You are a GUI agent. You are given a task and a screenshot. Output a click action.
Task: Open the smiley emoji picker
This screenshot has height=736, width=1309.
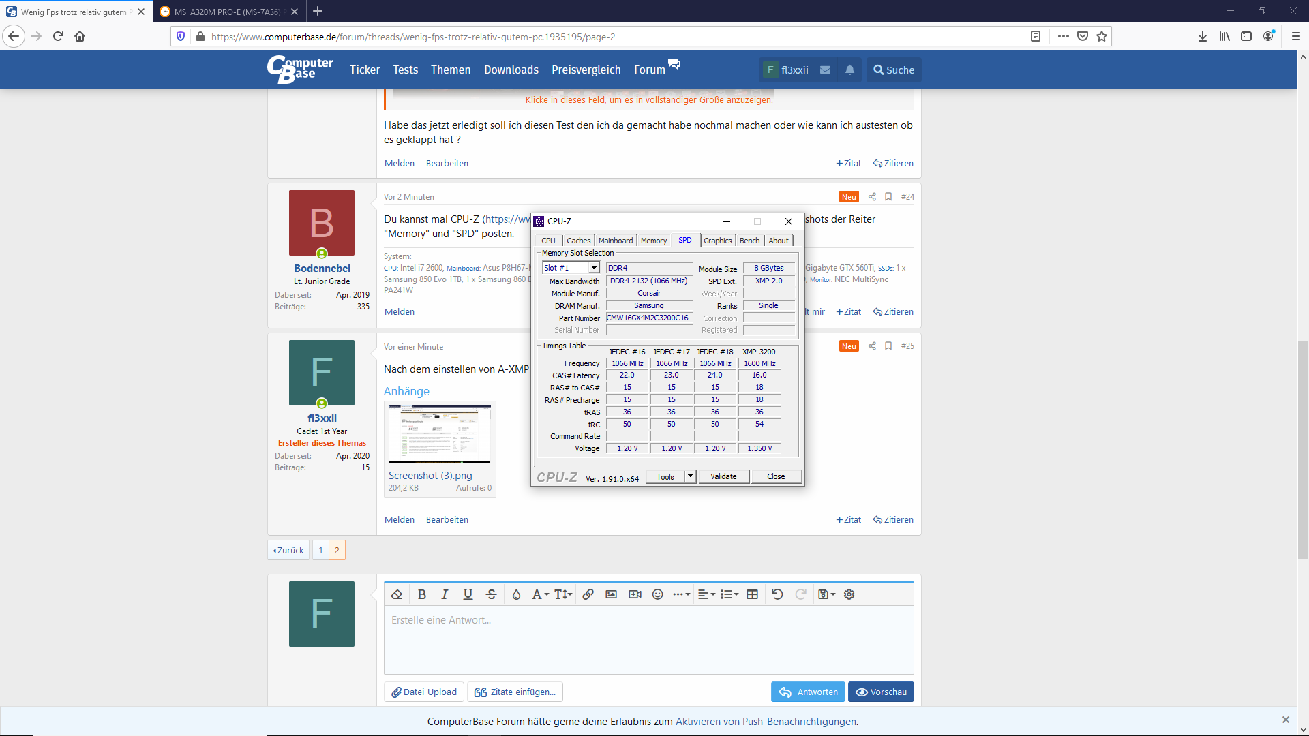[657, 594]
